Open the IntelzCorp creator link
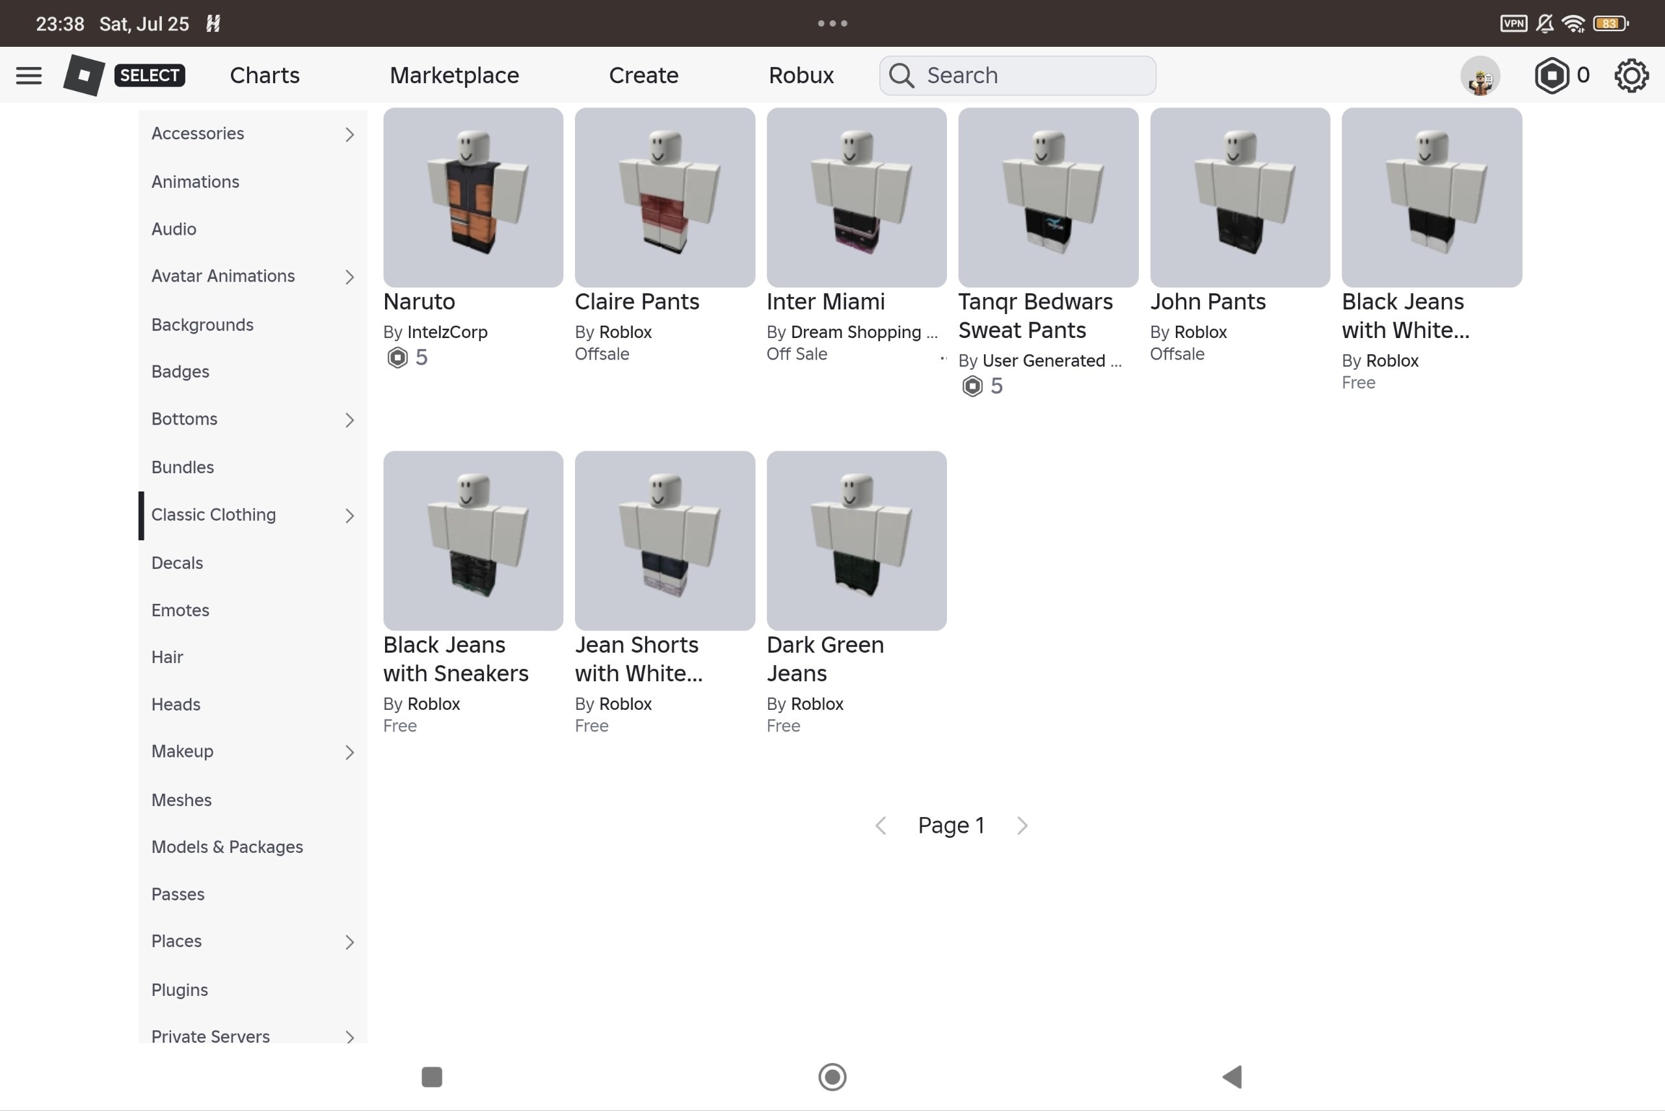 point(447,332)
